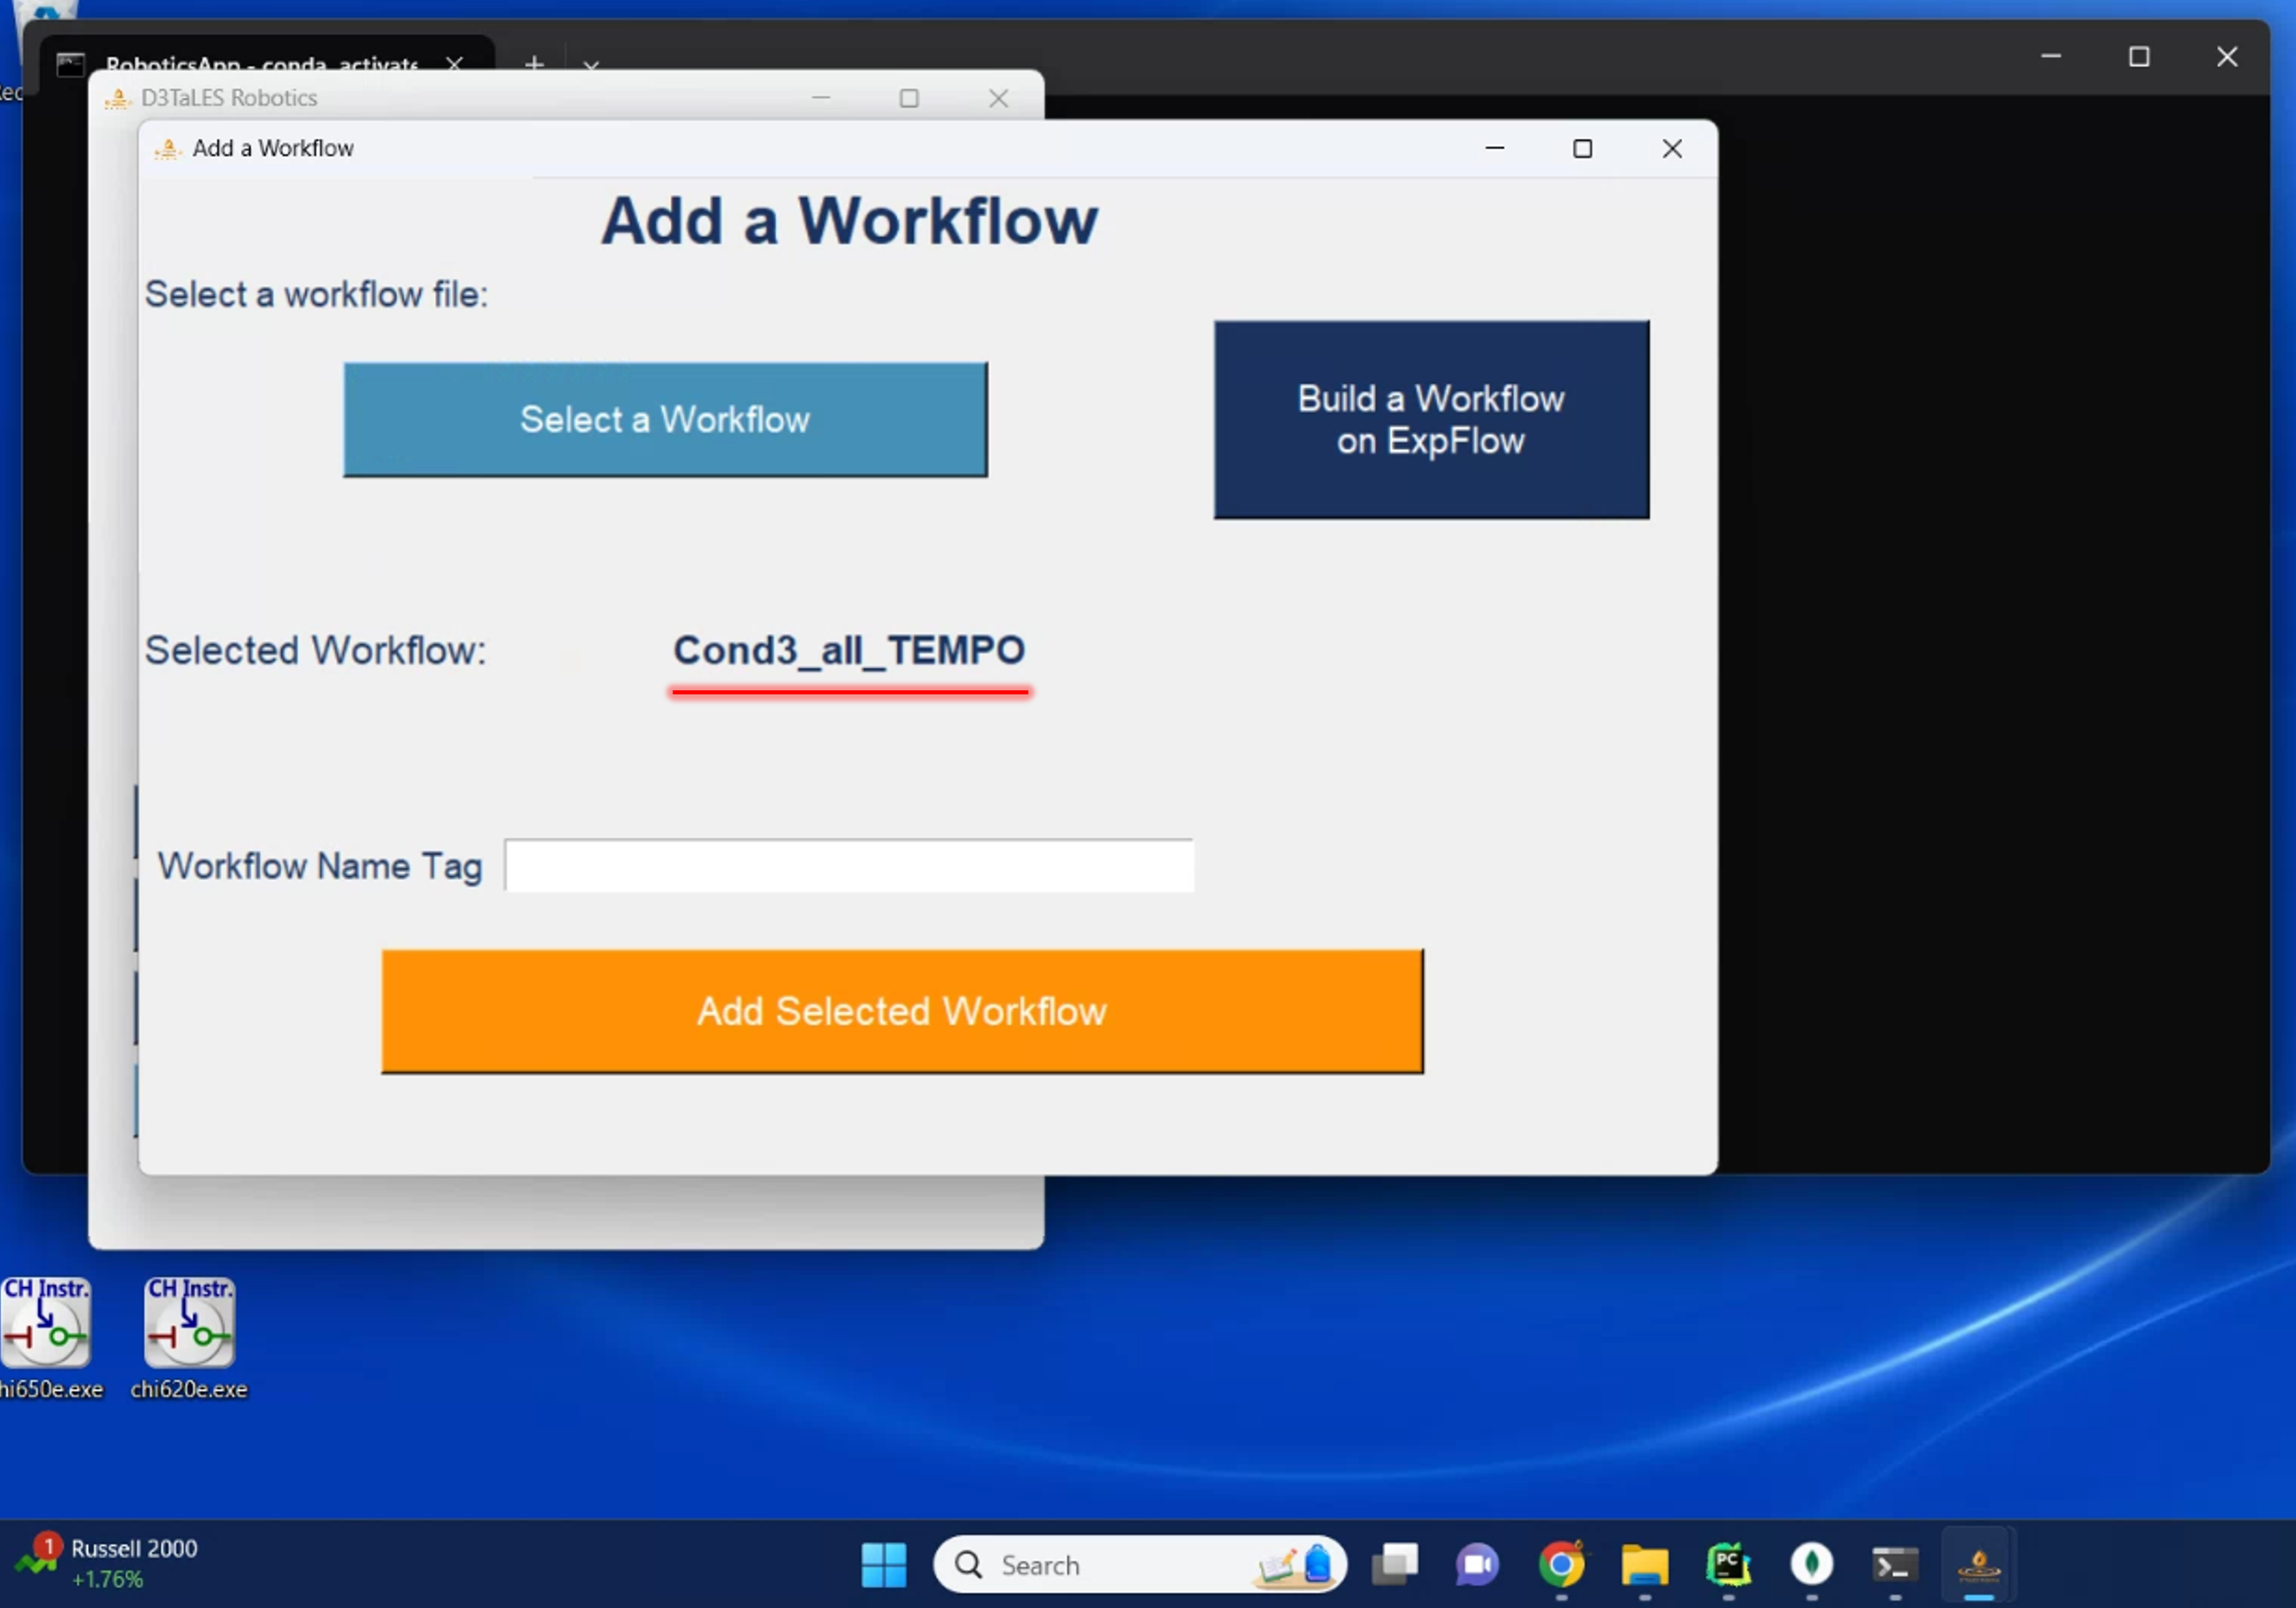Image resolution: width=2296 pixels, height=1608 pixels.
Task: Open a new terminal tab with the plus
Action: tap(534, 64)
